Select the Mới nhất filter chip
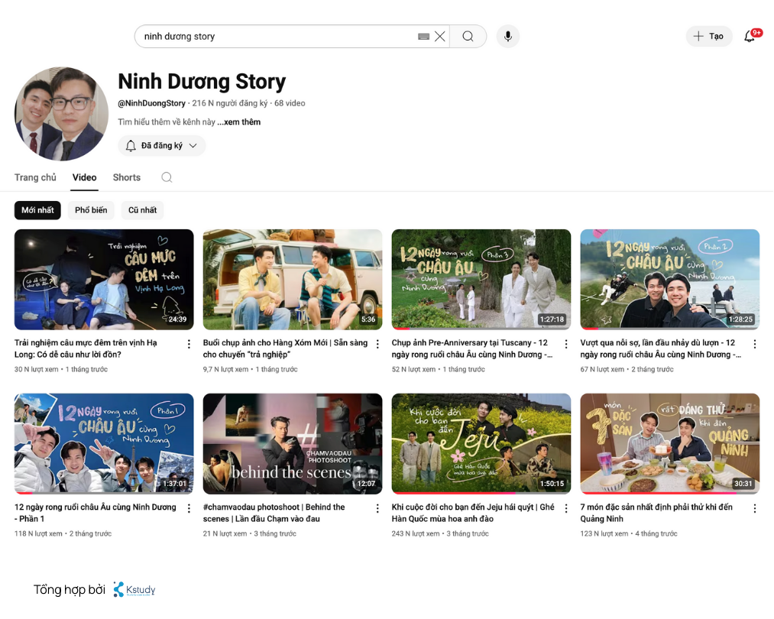The height and width of the screenshot is (619, 774). click(37, 209)
